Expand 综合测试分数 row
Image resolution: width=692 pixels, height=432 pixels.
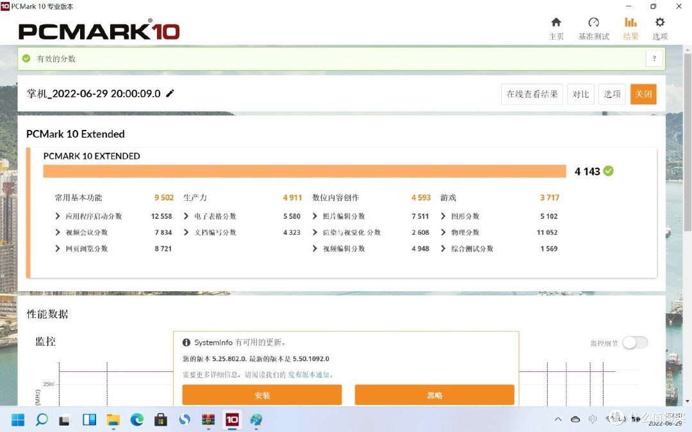pyautogui.click(x=443, y=248)
